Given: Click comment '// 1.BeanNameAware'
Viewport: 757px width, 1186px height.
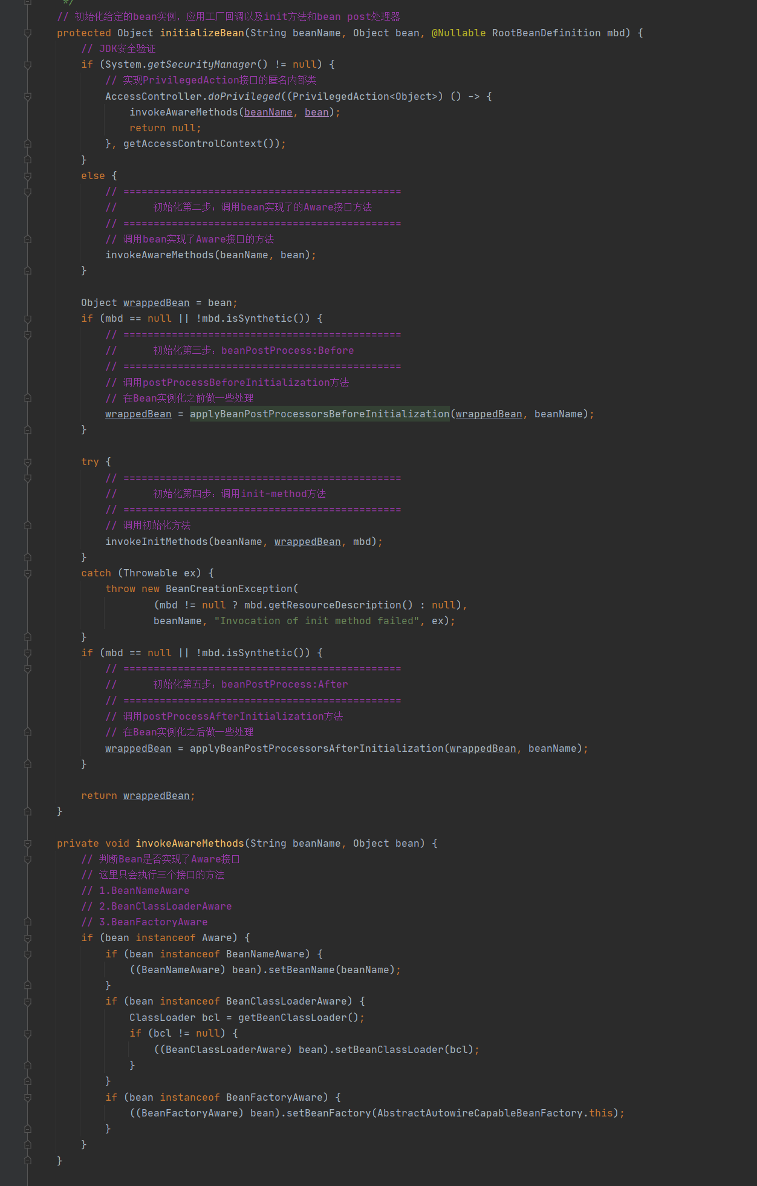Looking at the screenshot, I should [x=135, y=891].
